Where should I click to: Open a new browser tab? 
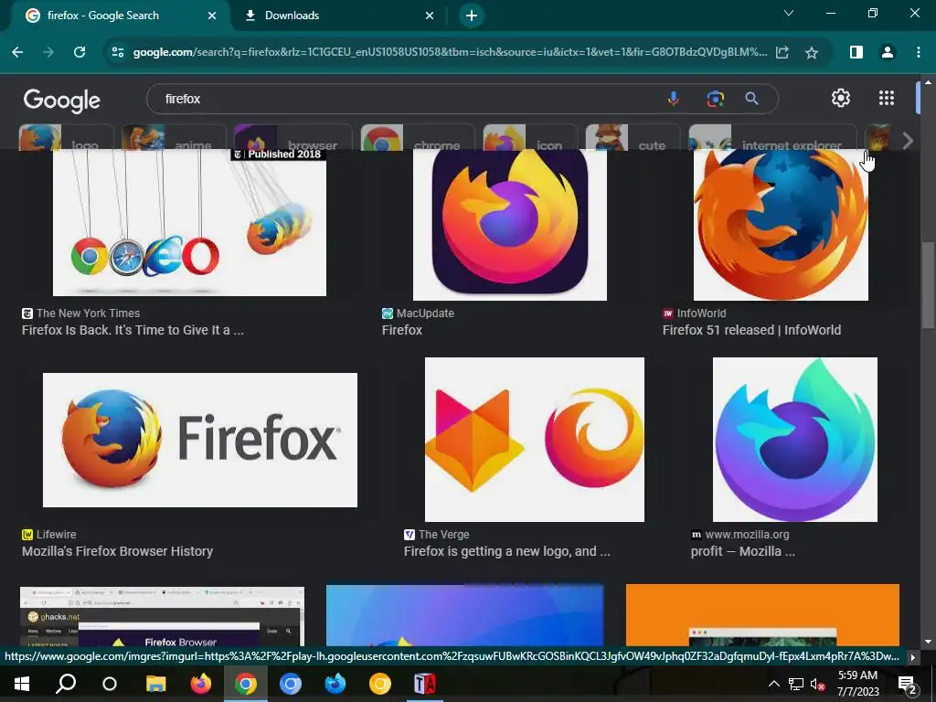click(x=472, y=16)
